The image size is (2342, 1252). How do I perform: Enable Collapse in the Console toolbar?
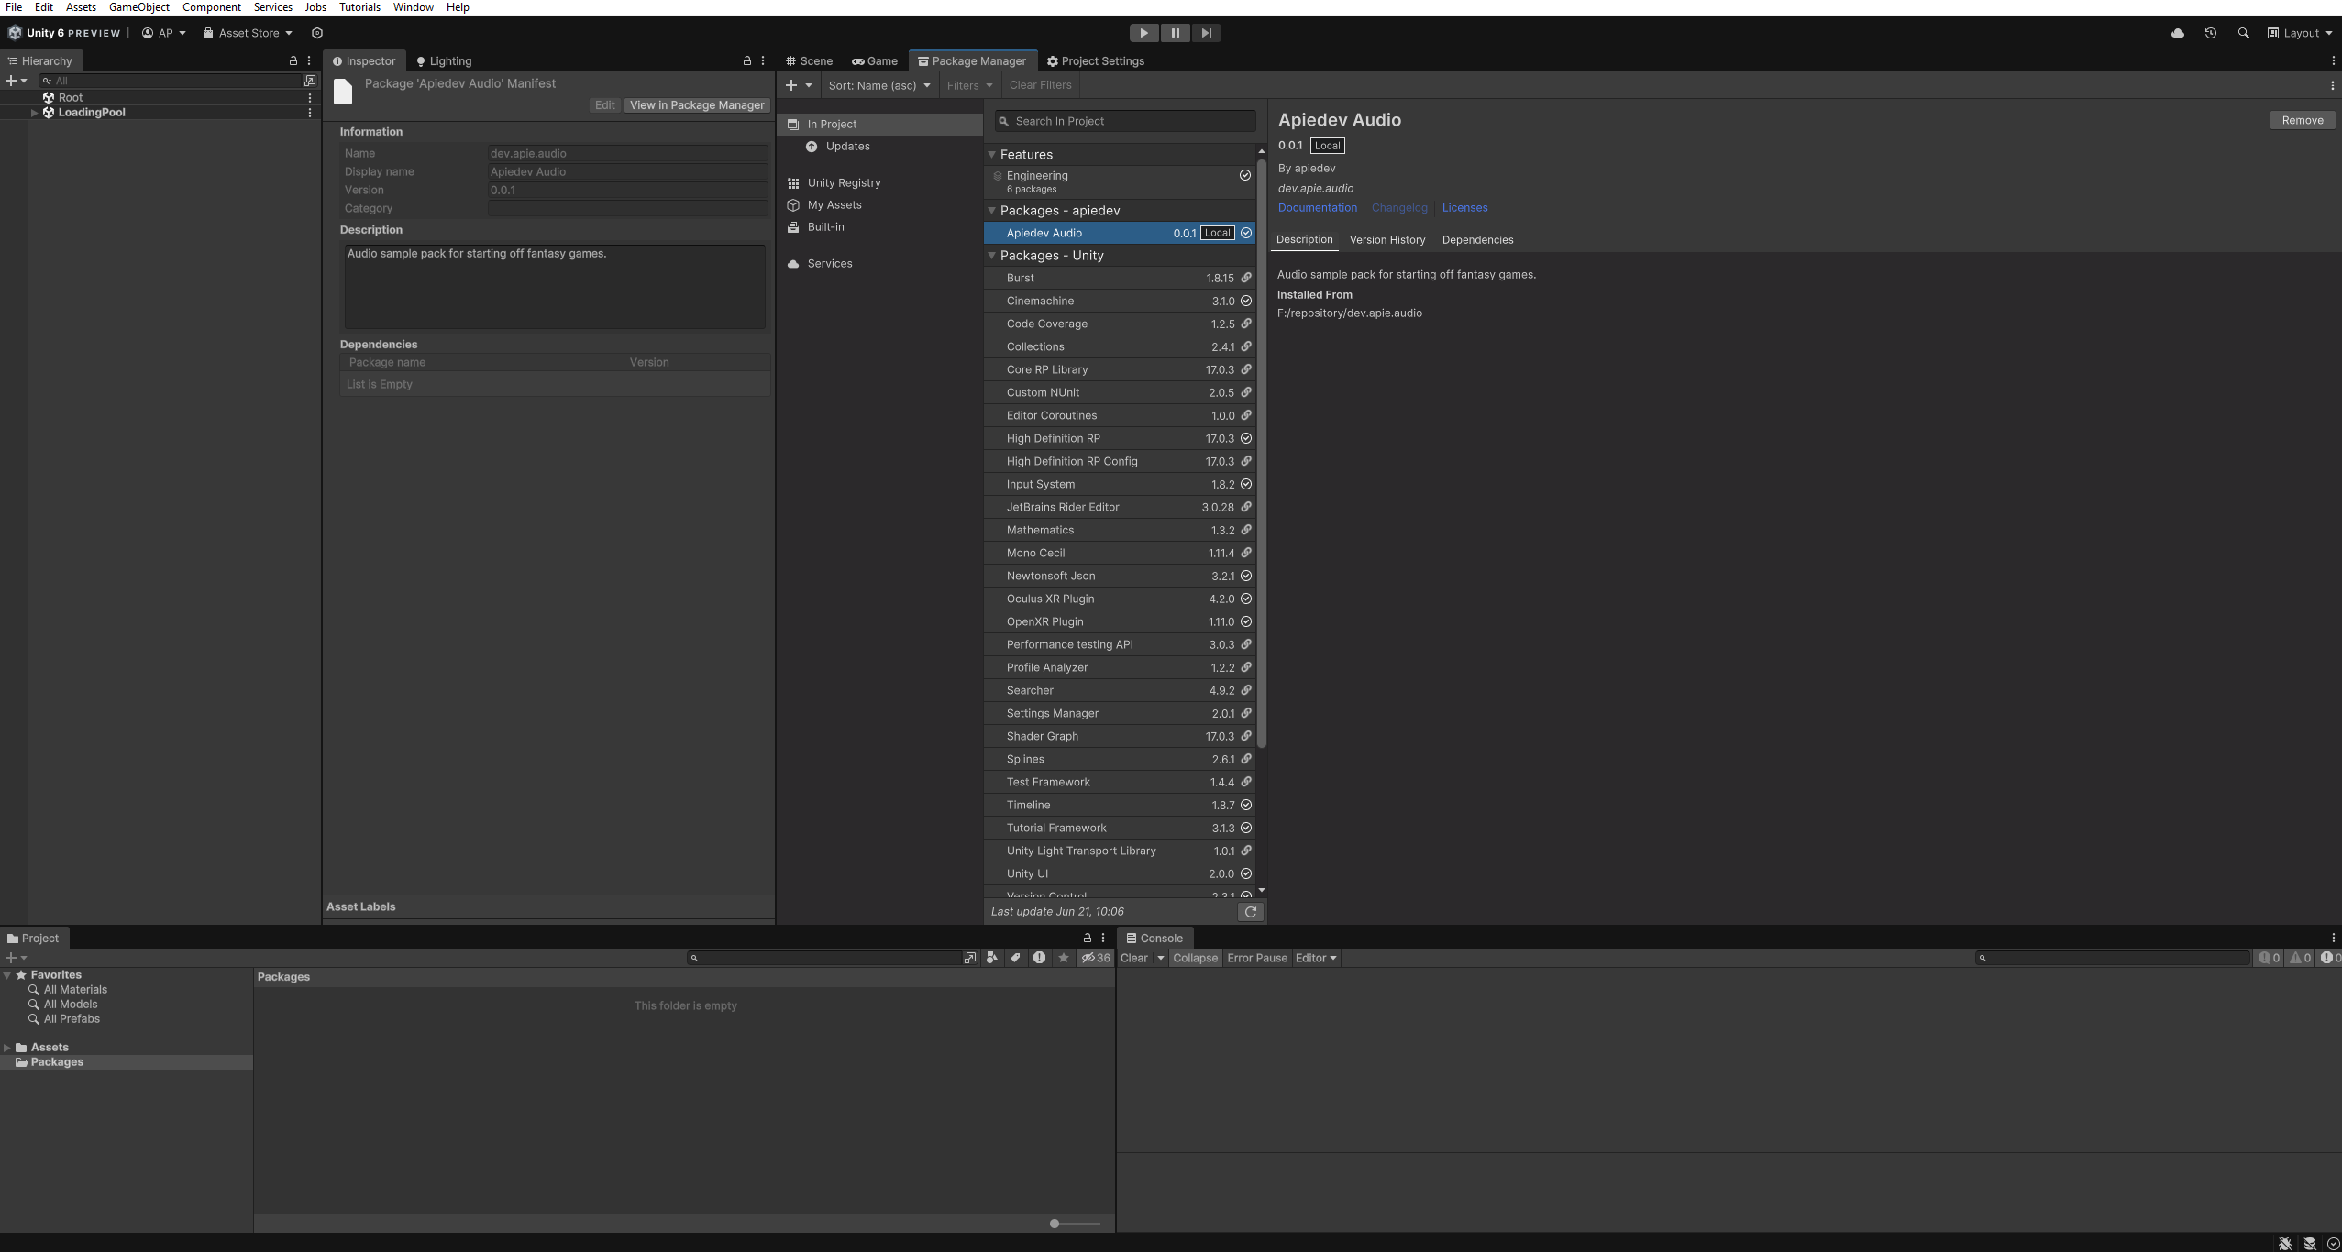1194,958
